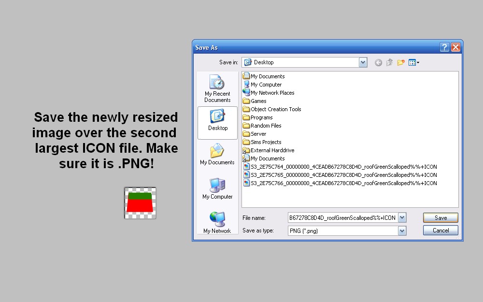
Task: Expand the Save in location dropdown
Action: point(363,62)
